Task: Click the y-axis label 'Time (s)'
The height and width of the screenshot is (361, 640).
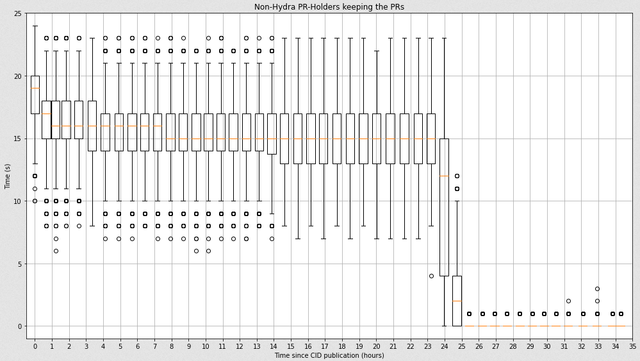Action: point(7,176)
